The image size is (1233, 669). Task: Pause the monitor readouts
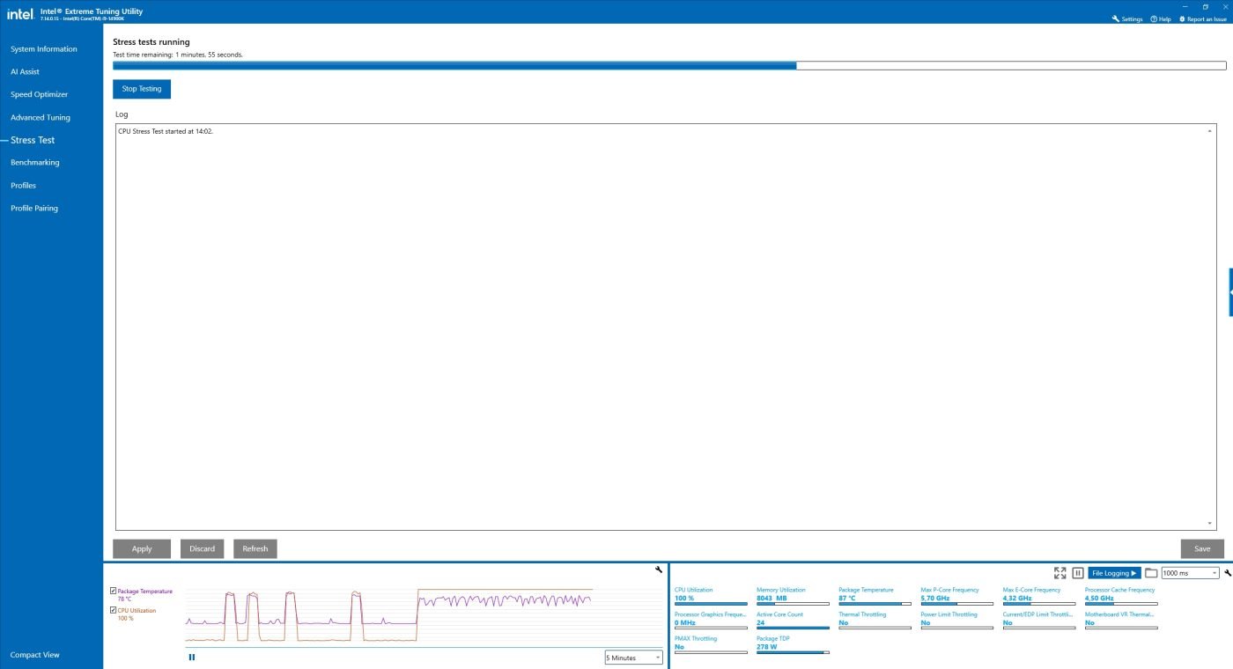[x=1077, y=572]
